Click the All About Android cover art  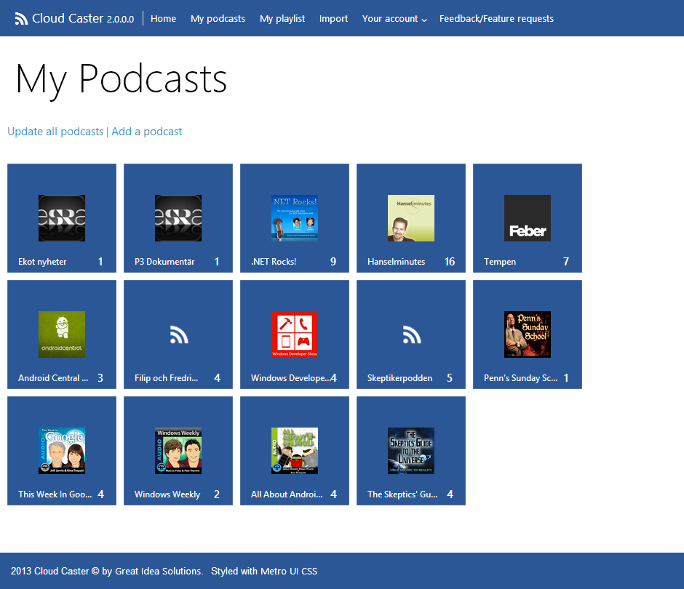pos(295,451)
